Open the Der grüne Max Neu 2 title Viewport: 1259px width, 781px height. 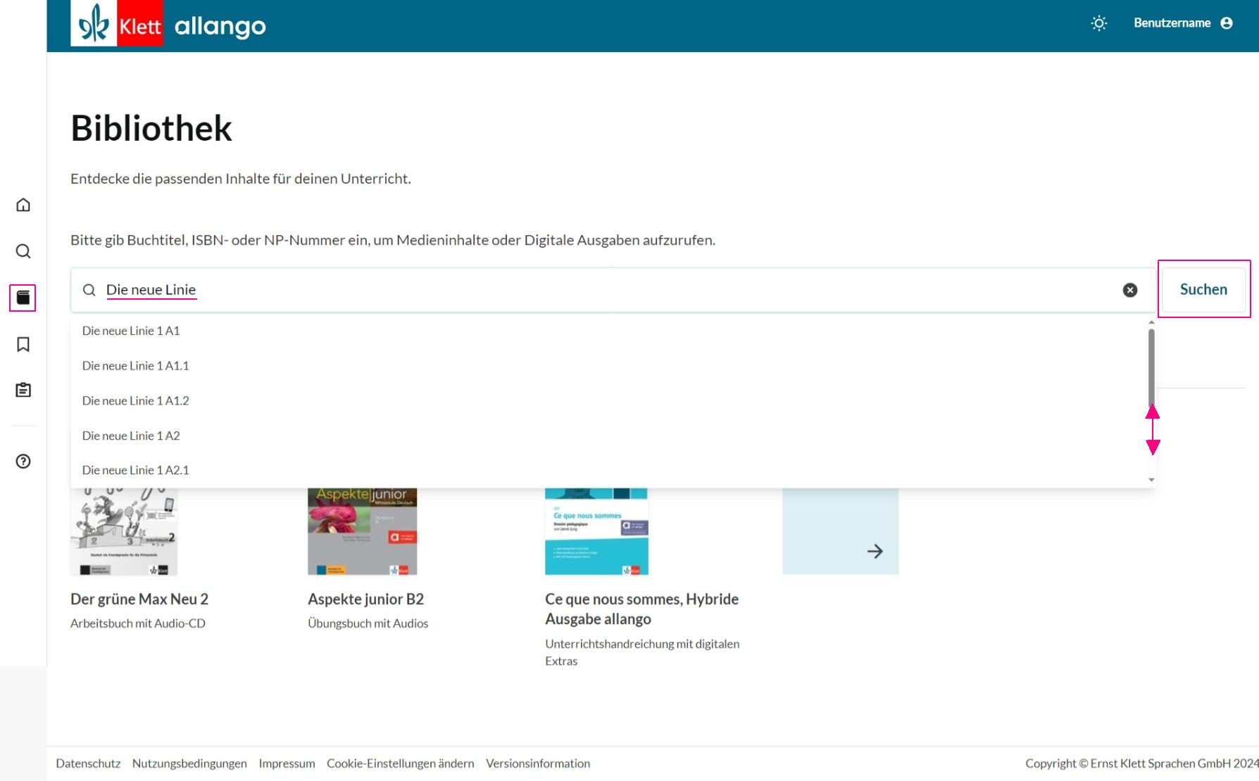coord(139,599)
